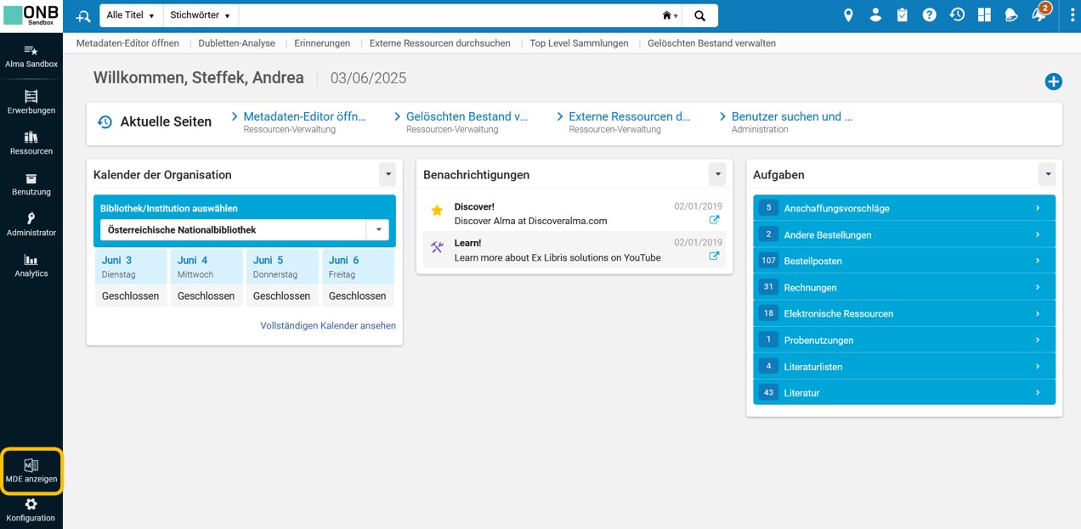Click the blue plus add-widget icon
1081x529 pixels.
point(1053,82)
